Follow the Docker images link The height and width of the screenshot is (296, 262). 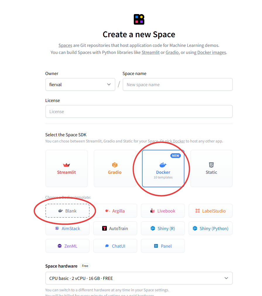coord(211,52)
